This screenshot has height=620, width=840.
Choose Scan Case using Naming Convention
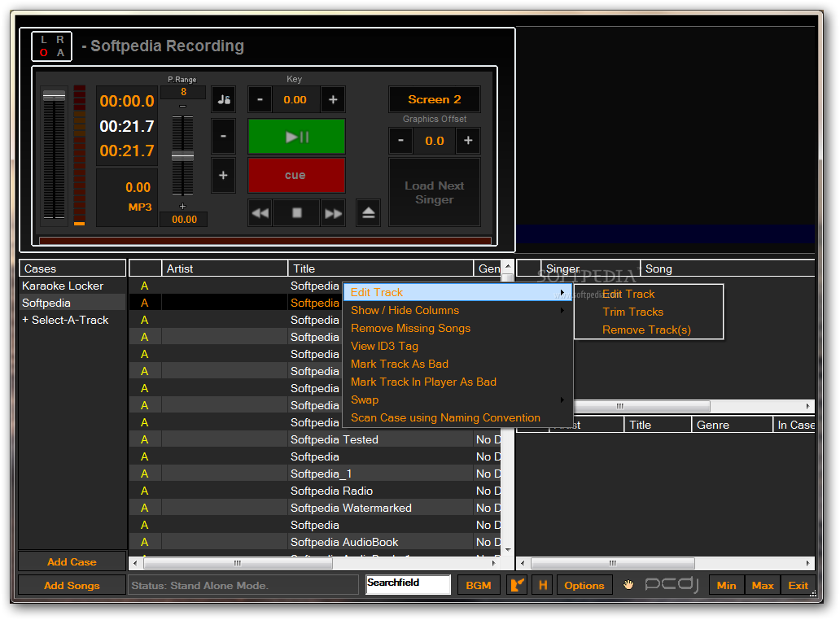click(x=457, y=418)
